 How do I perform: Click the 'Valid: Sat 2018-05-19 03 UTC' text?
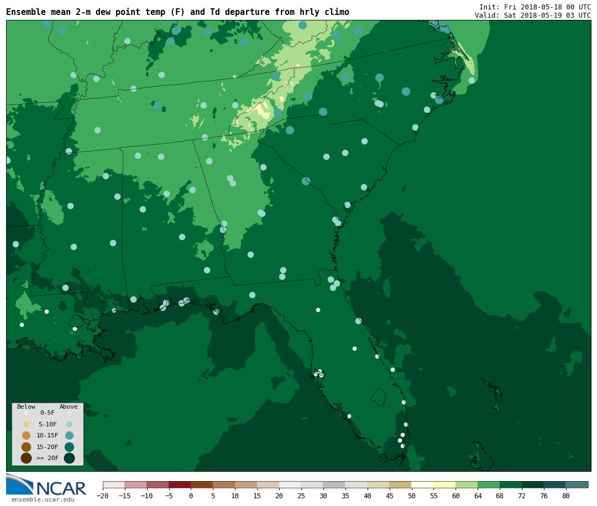(x=533, y=15)
